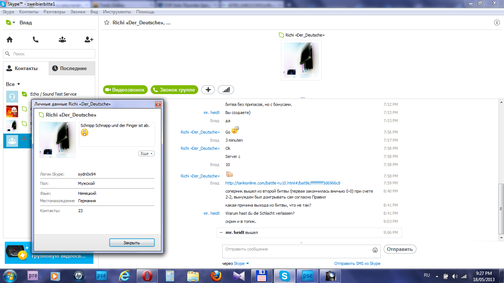Click the Звонок группе button
Image resolution: width=504 pixels, height=283 pixels.
174,90
